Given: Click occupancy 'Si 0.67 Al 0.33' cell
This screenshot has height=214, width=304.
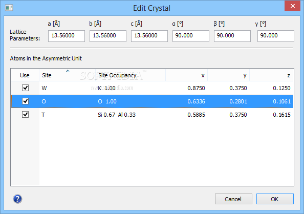Looking at the screenshot, I should click(x=117, y=115).
